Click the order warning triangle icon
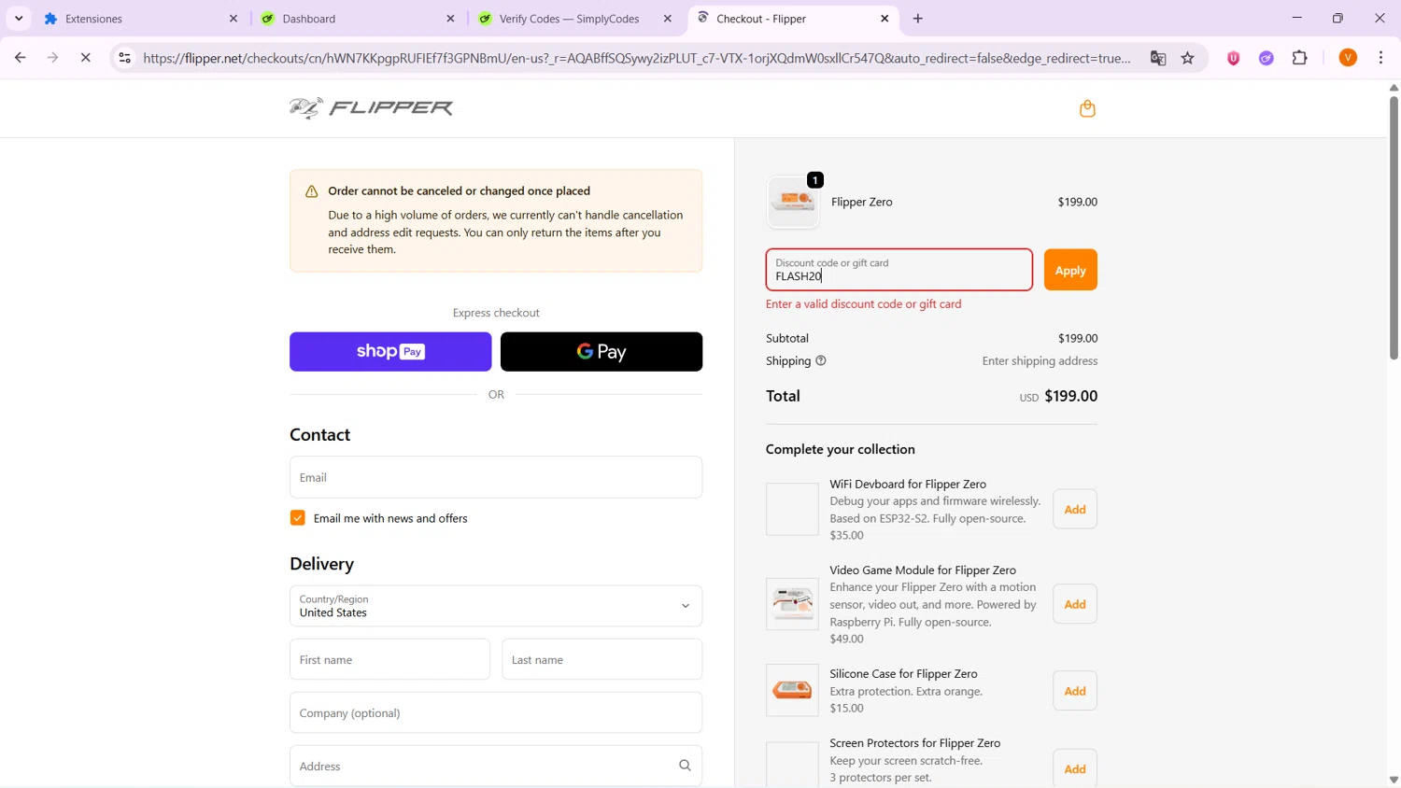 point(312,191)
